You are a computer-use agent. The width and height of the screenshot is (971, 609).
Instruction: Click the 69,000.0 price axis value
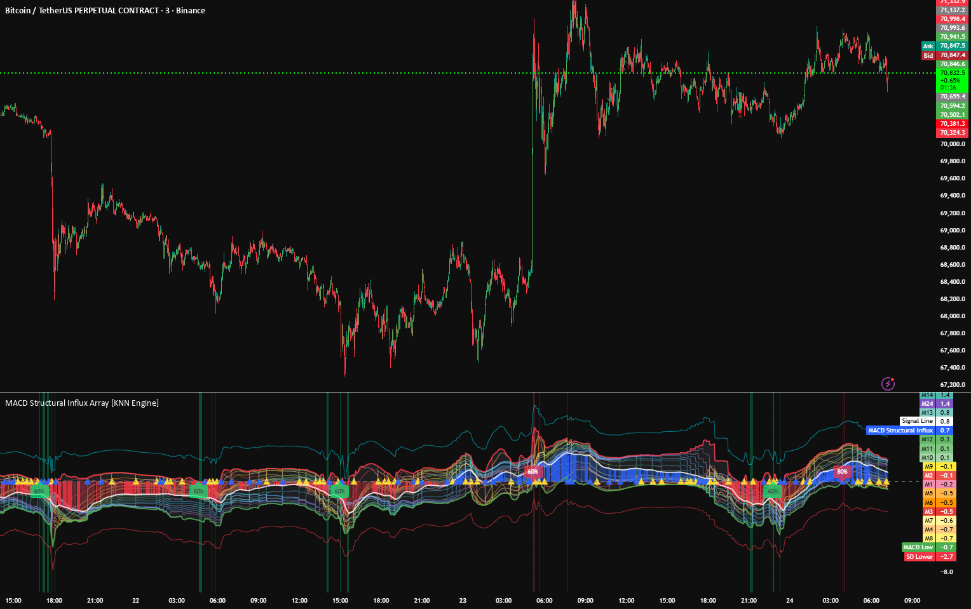[x=953, y=230]
